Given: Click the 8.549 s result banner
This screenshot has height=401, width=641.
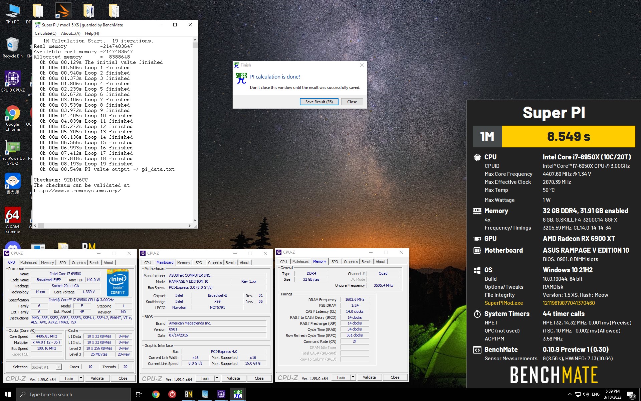Looking at the screenshot, I should (569, 136).
